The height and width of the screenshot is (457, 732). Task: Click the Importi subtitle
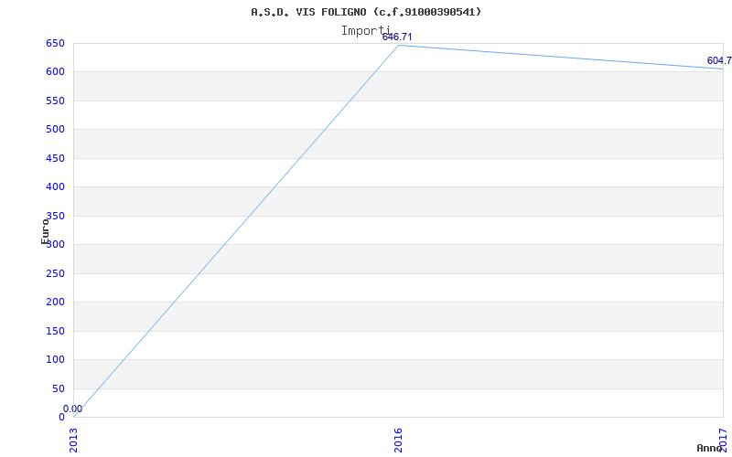365,31
